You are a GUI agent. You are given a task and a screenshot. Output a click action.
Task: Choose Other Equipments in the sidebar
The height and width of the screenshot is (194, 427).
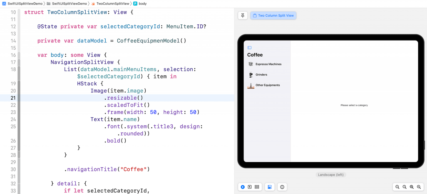click(x=267, y=85)
